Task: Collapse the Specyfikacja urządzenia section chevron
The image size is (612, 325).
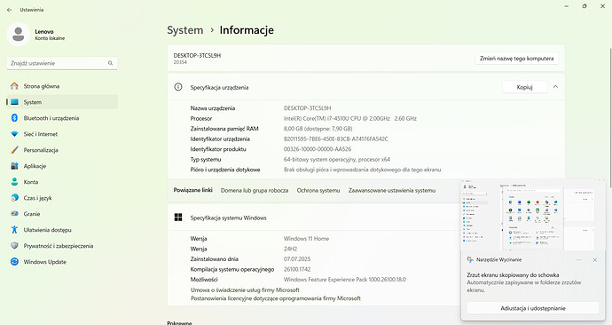Action: click(x=555, y=87)
